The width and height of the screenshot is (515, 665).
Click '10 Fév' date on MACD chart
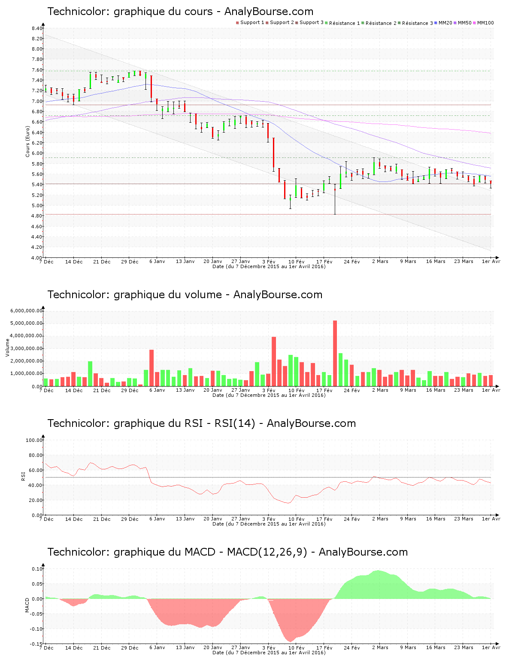pyautogui.click(x=297, y=648)
